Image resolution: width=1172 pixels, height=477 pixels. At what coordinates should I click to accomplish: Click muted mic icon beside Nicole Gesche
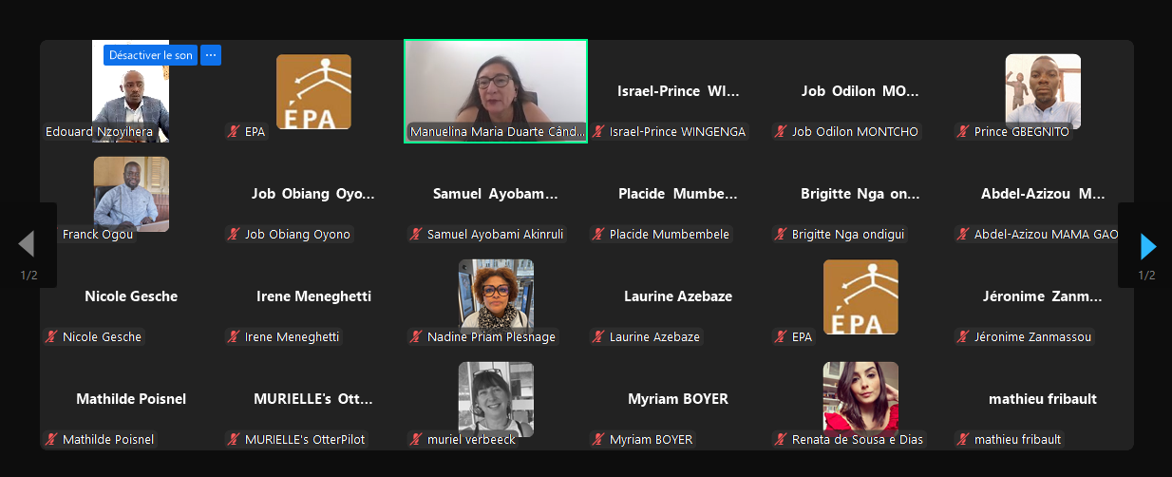tap(53, 336)
